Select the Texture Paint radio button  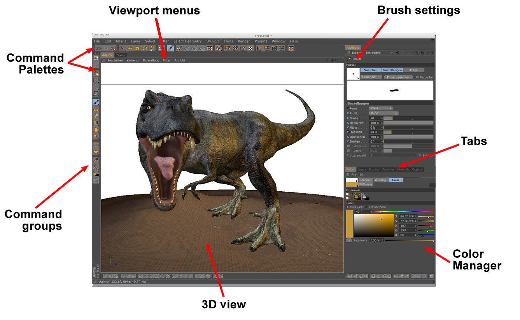367,207
